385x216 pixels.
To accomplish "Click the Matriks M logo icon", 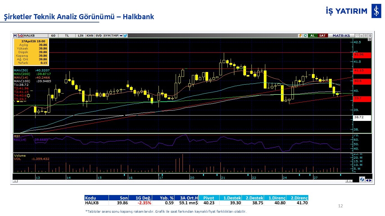I will pos(15,35).
